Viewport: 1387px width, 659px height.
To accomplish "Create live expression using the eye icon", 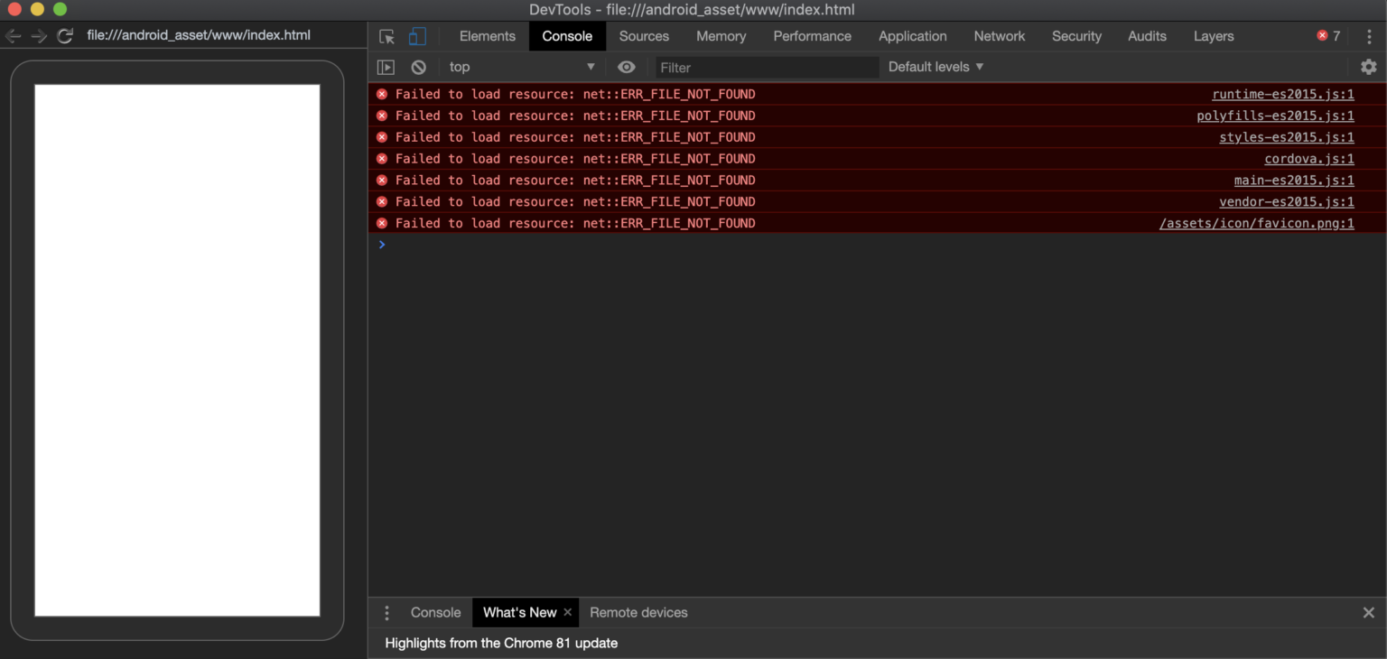I will (x=626, y=67).
